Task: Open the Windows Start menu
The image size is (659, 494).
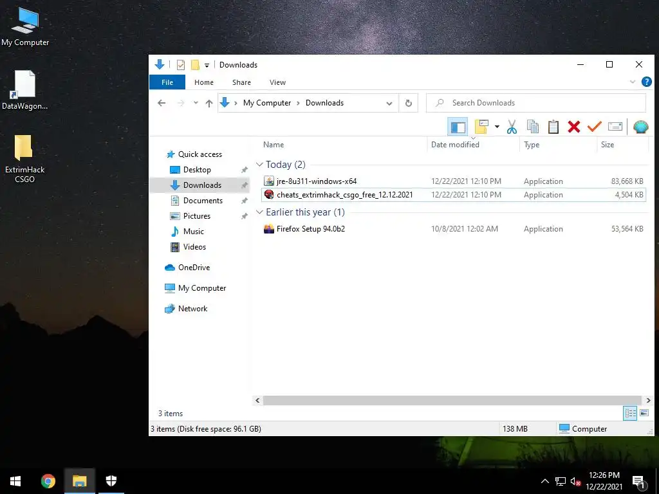Action: click(x=15, y=481)
